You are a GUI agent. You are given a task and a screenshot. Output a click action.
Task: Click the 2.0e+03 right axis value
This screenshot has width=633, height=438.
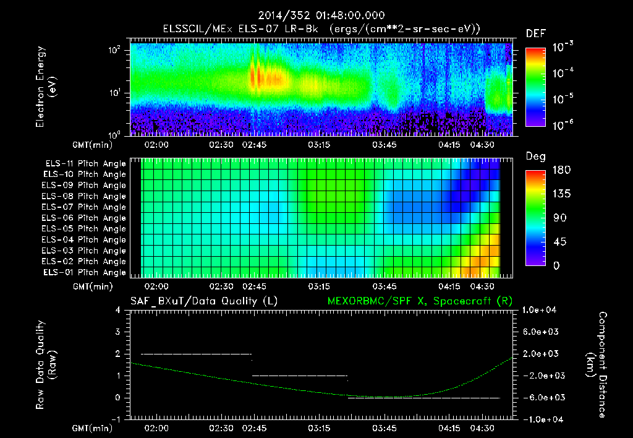540,354
